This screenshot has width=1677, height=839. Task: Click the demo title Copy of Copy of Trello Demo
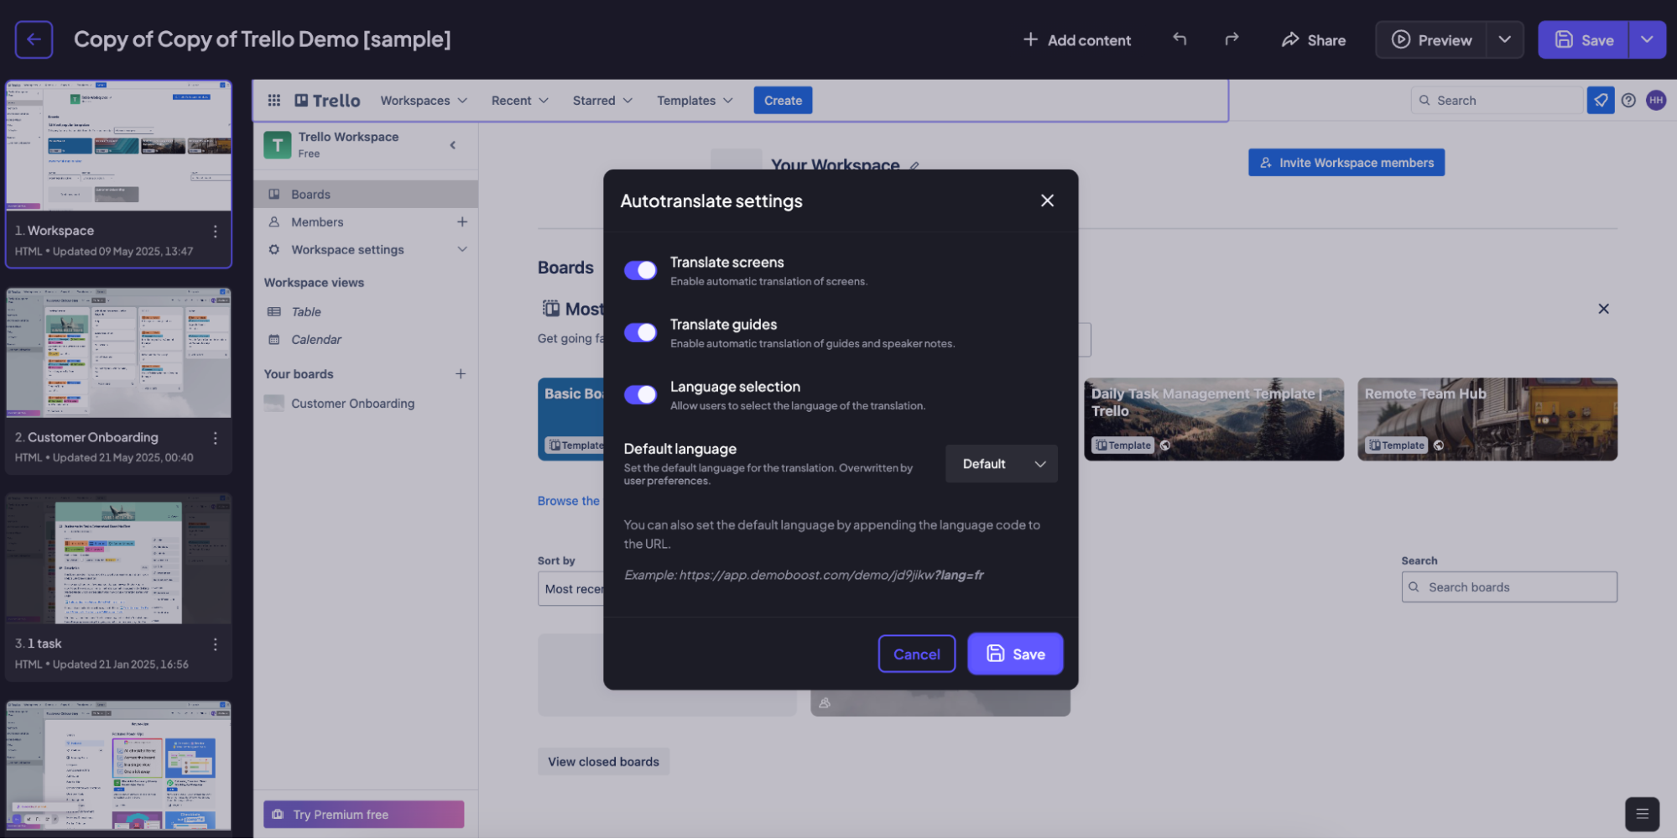pyautogui.click(x=263, y=39)
